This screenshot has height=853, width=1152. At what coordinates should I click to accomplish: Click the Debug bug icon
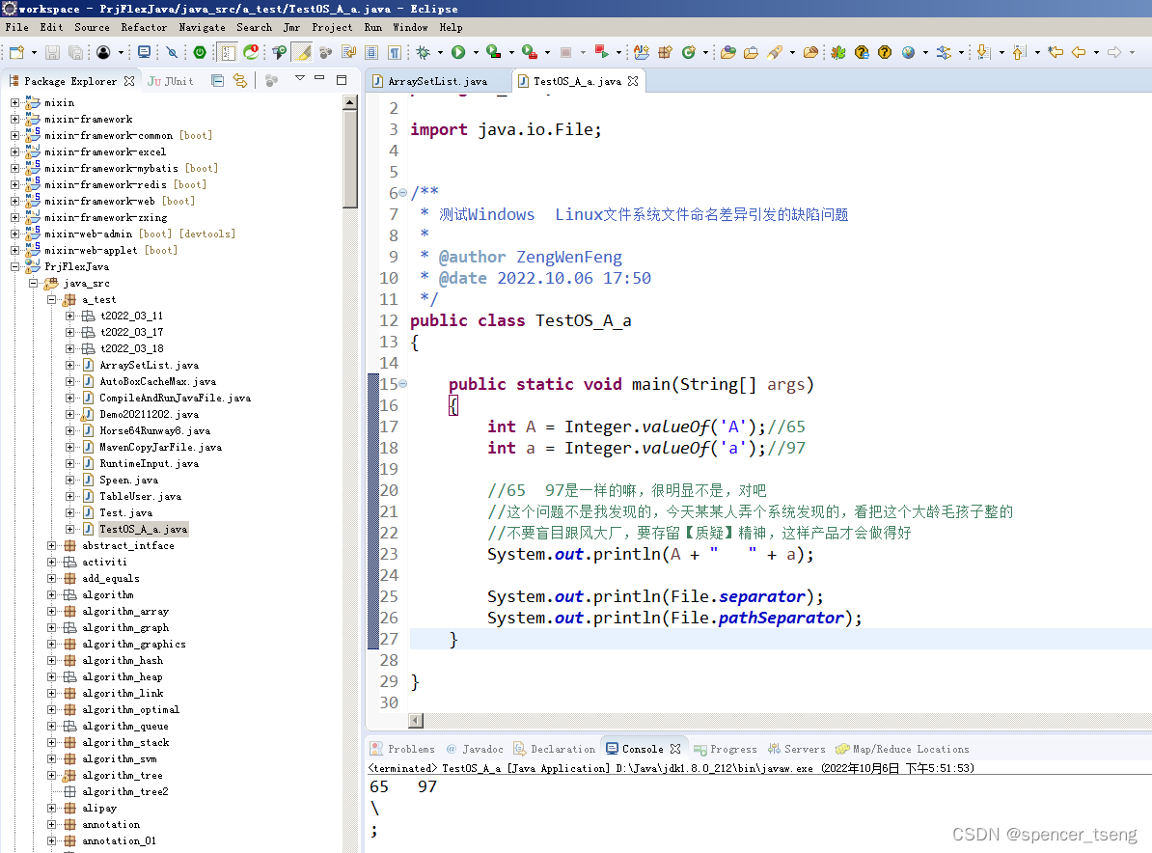(424, 52)
